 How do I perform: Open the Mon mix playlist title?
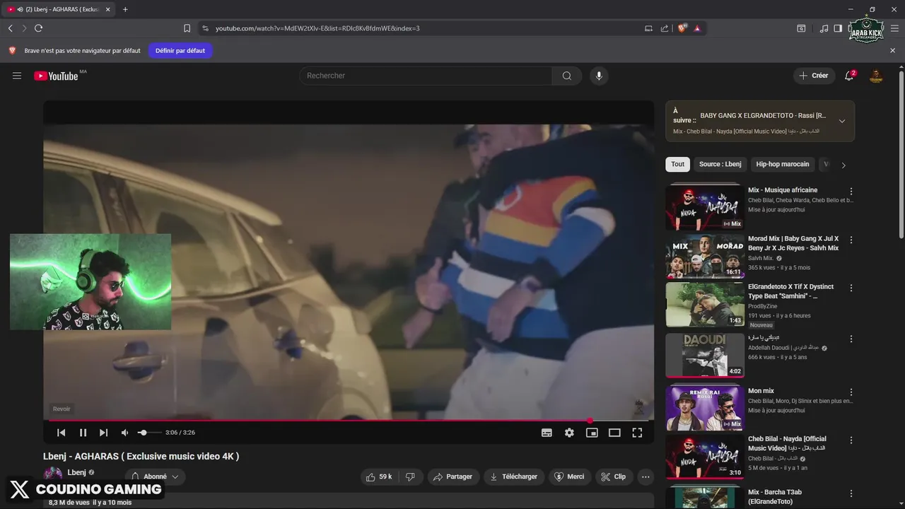[761, 391]
